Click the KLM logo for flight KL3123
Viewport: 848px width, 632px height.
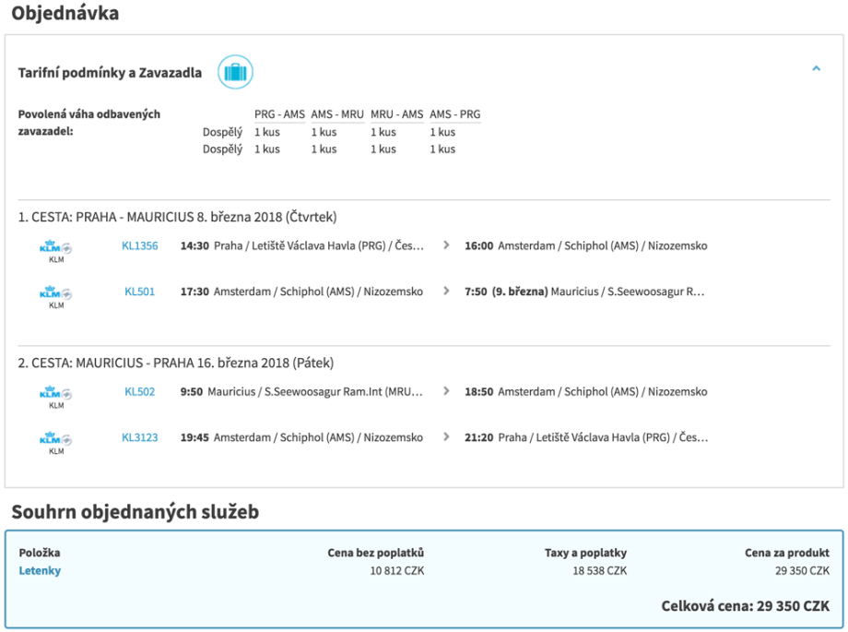tap(56, 439)
